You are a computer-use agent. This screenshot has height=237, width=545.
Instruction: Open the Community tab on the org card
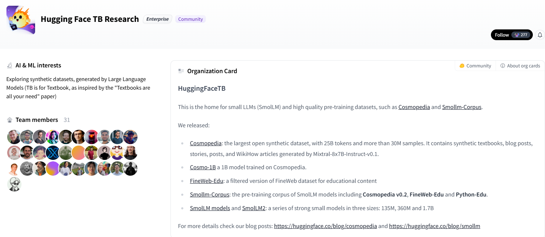[x=475, y=66]
